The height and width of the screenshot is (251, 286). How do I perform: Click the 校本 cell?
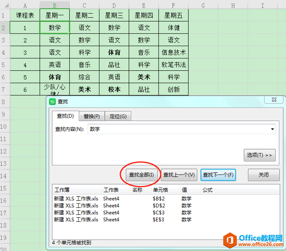pos(114,89)
